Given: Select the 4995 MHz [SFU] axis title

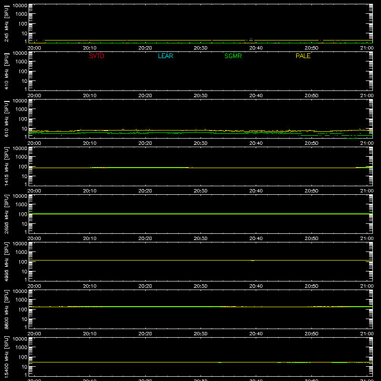Looking at the screenshot, I should [6, 261].
